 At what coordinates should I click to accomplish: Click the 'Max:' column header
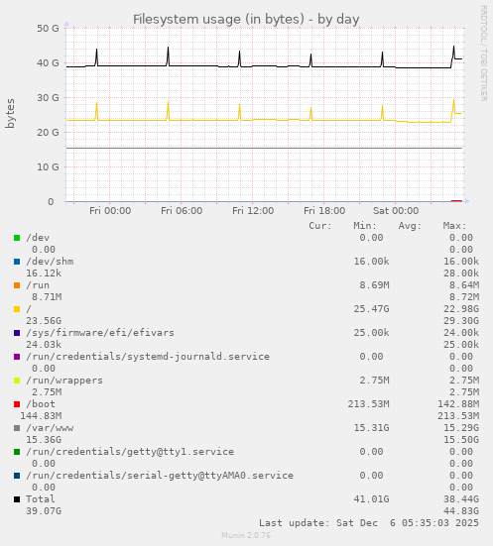click(454, 226)
